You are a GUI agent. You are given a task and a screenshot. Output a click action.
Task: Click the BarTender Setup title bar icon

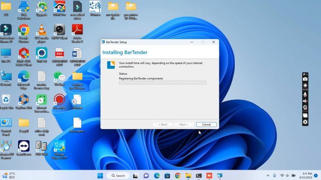103,42
